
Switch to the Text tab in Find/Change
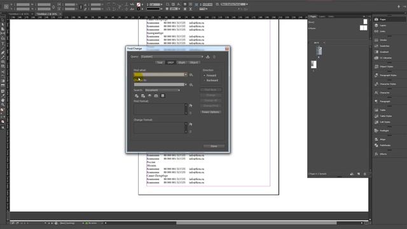pos(160,62)
